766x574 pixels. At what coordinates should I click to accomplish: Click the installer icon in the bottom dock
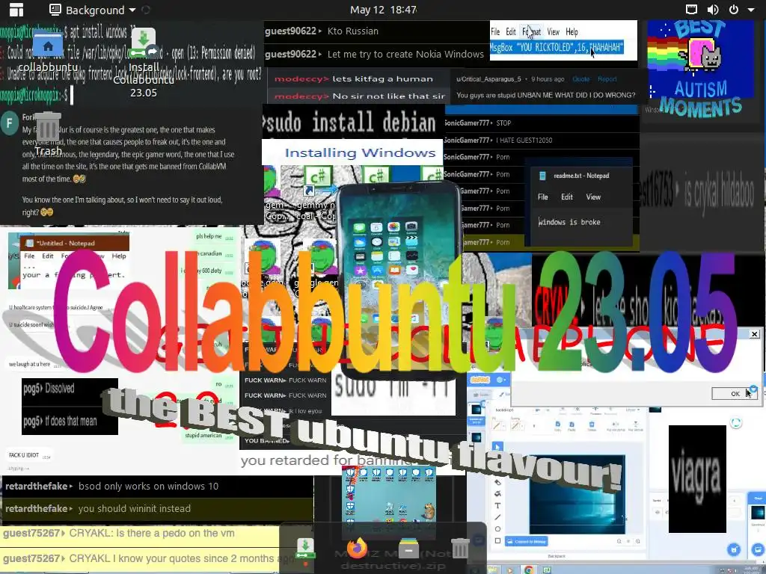point(305,549)
